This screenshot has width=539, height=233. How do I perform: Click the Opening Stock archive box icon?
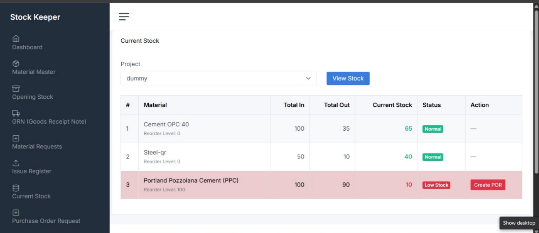tap(16, 89)
